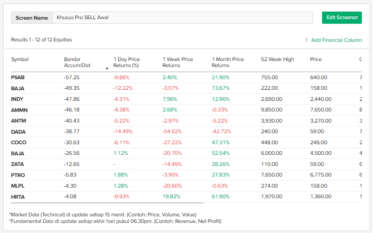The height and width of the screenshot is (233, 373).
Task: Click the ANTM ticker link
Action: click(x=18, y=121)
